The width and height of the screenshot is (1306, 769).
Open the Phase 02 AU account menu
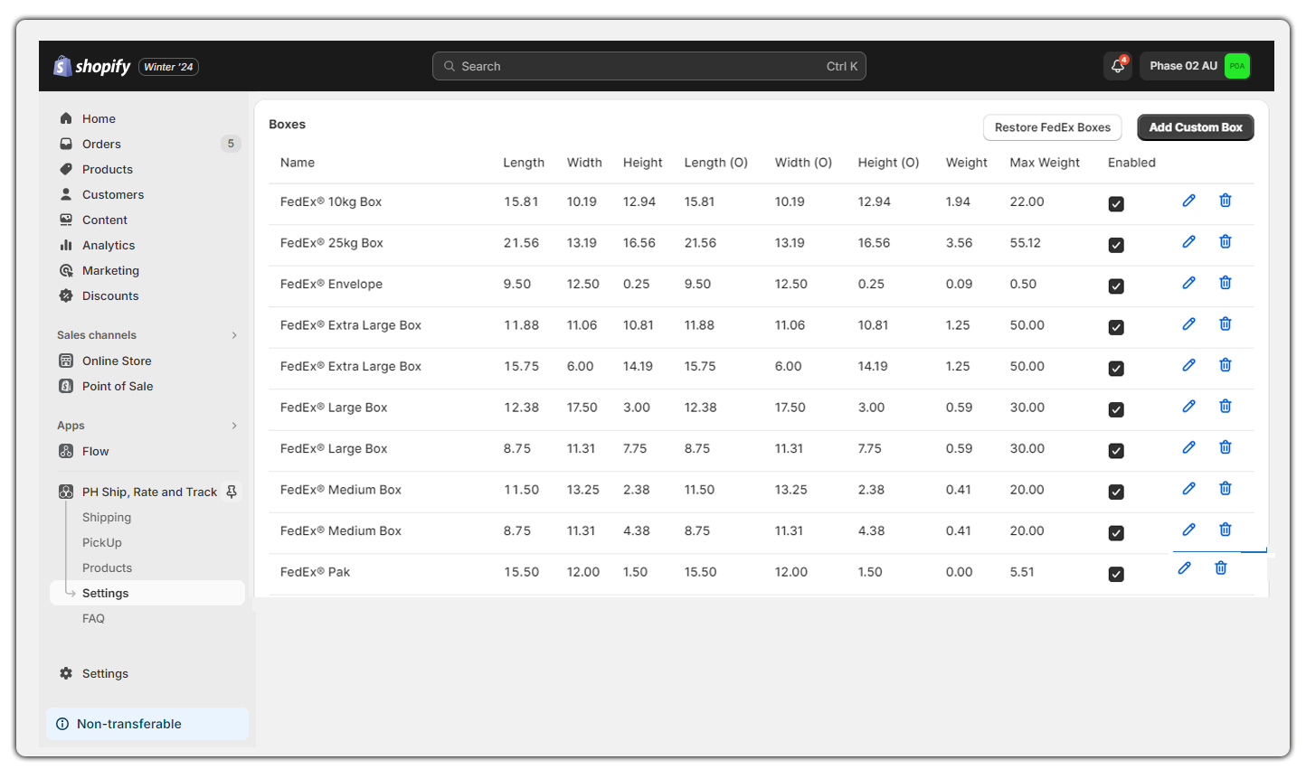[x=1197, y=66]
